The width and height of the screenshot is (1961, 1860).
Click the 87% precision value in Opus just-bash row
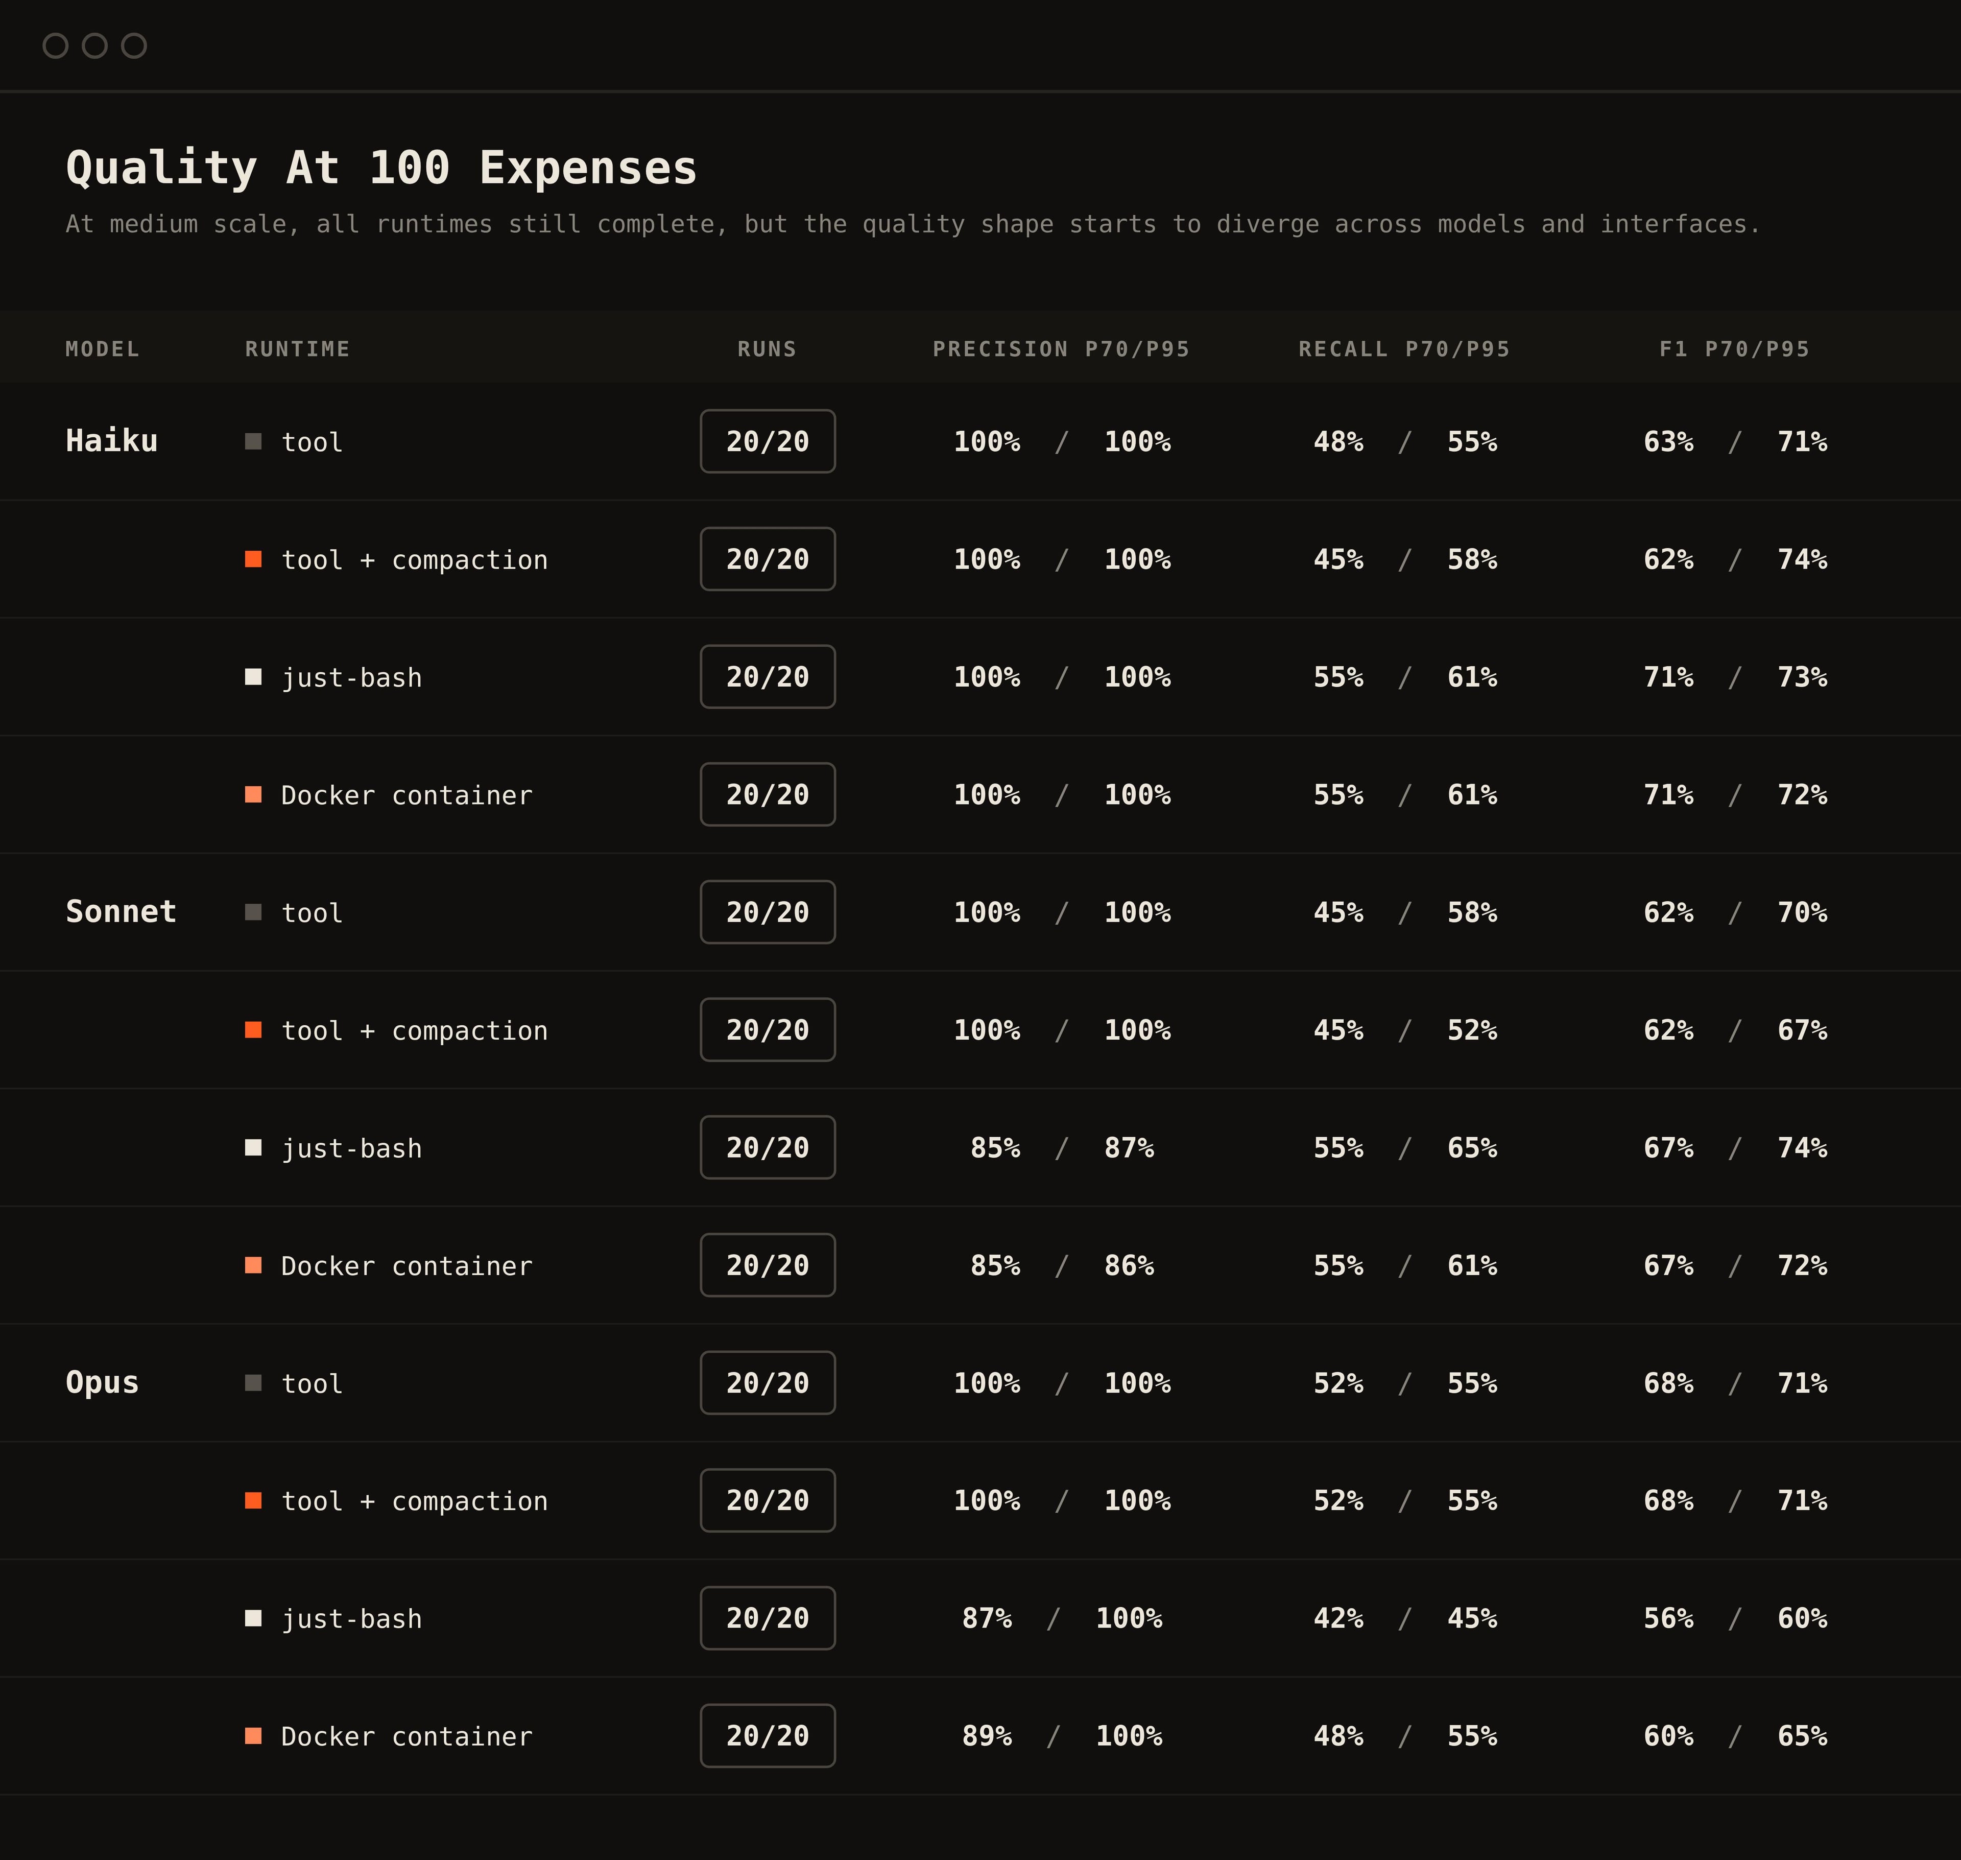[987, 1619]
